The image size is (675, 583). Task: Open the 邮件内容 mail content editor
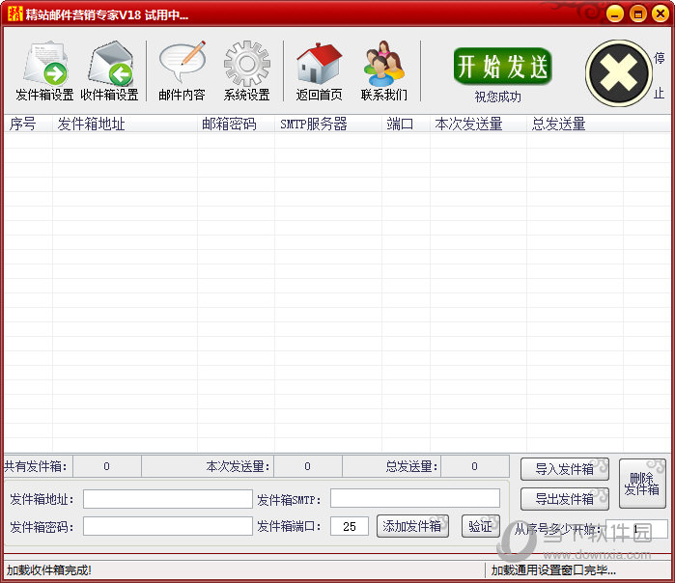tap(182, 71)
